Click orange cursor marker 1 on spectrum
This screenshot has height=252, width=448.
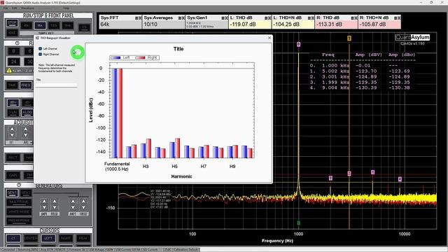click(x=349, y=38)
